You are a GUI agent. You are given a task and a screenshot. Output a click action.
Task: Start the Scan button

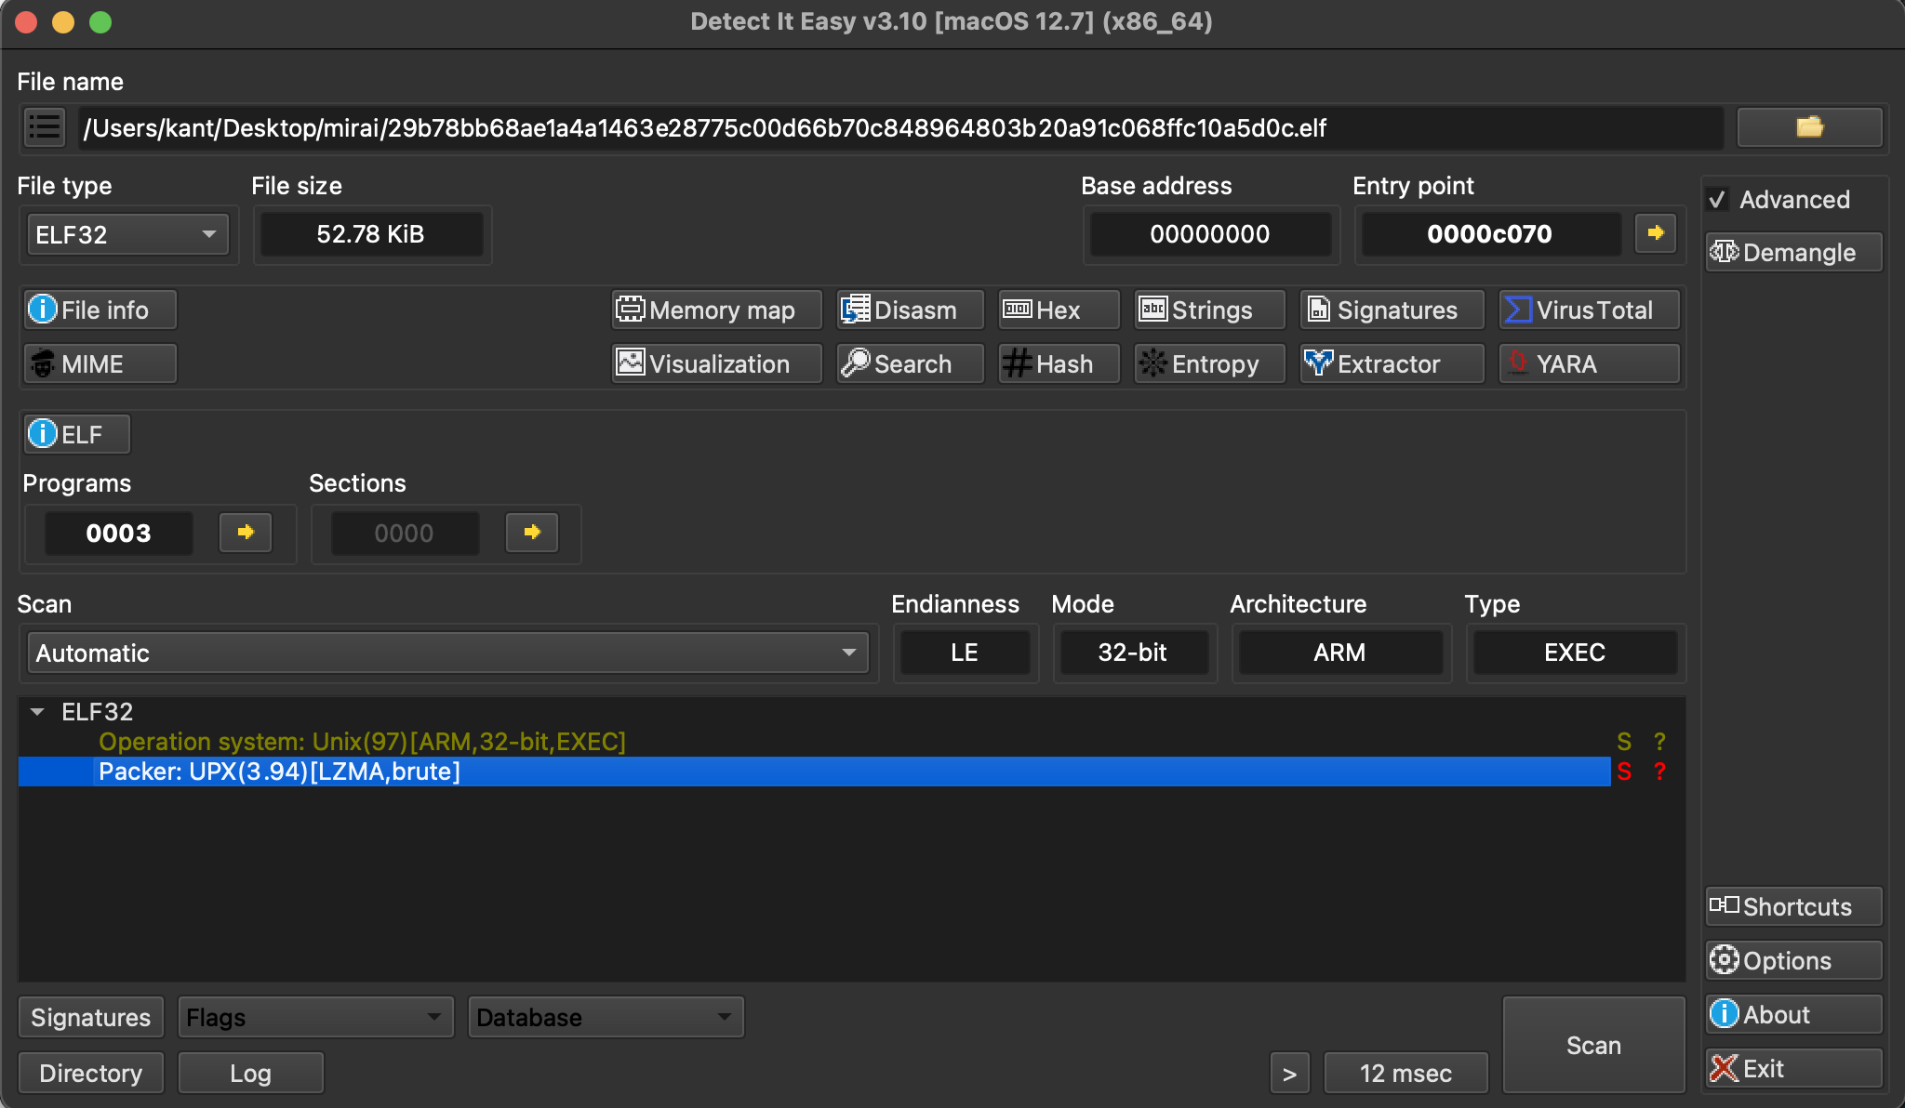click(1593, 1045)
